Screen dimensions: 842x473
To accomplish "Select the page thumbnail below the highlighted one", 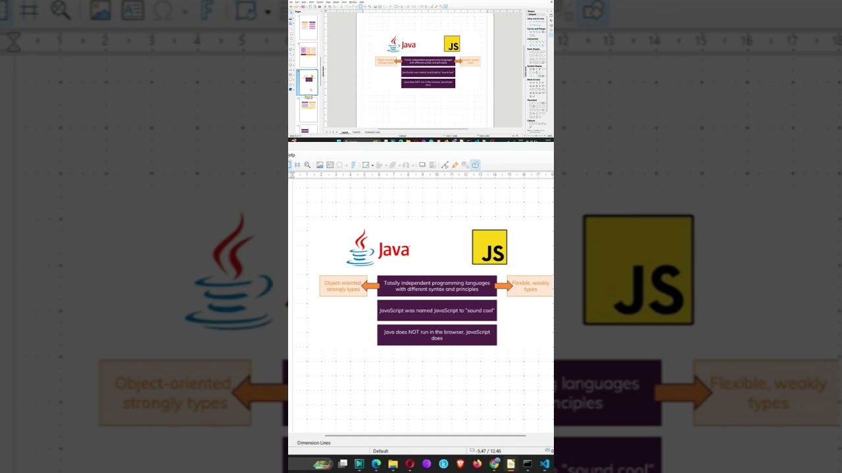I will (x=309, y=109).
